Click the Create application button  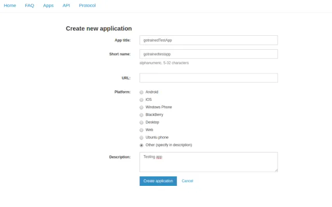coord(158,181)
